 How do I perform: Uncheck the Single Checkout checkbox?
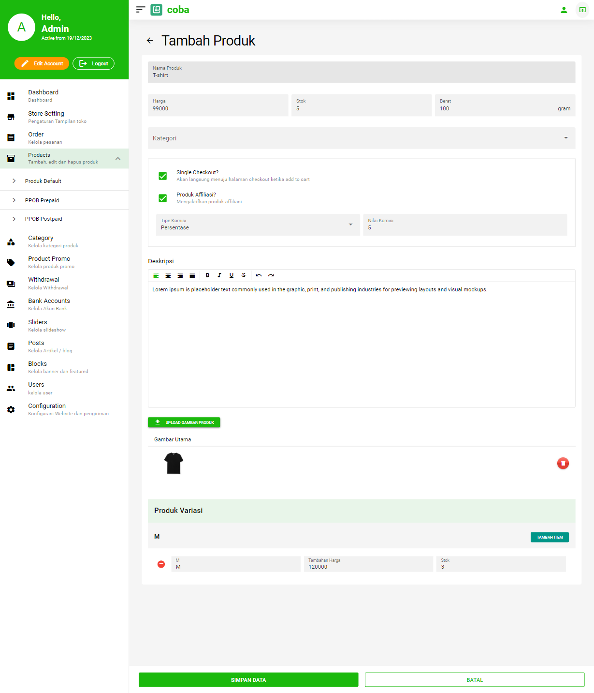click(x=163, y=176)
